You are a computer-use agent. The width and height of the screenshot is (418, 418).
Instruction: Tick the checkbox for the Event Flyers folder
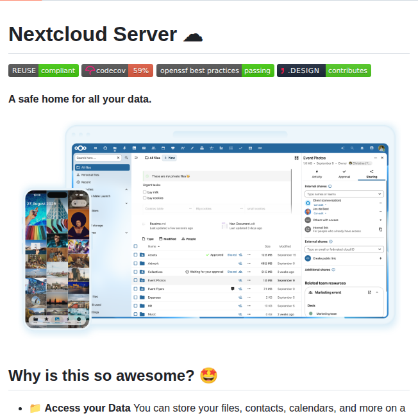coord(135,288)
